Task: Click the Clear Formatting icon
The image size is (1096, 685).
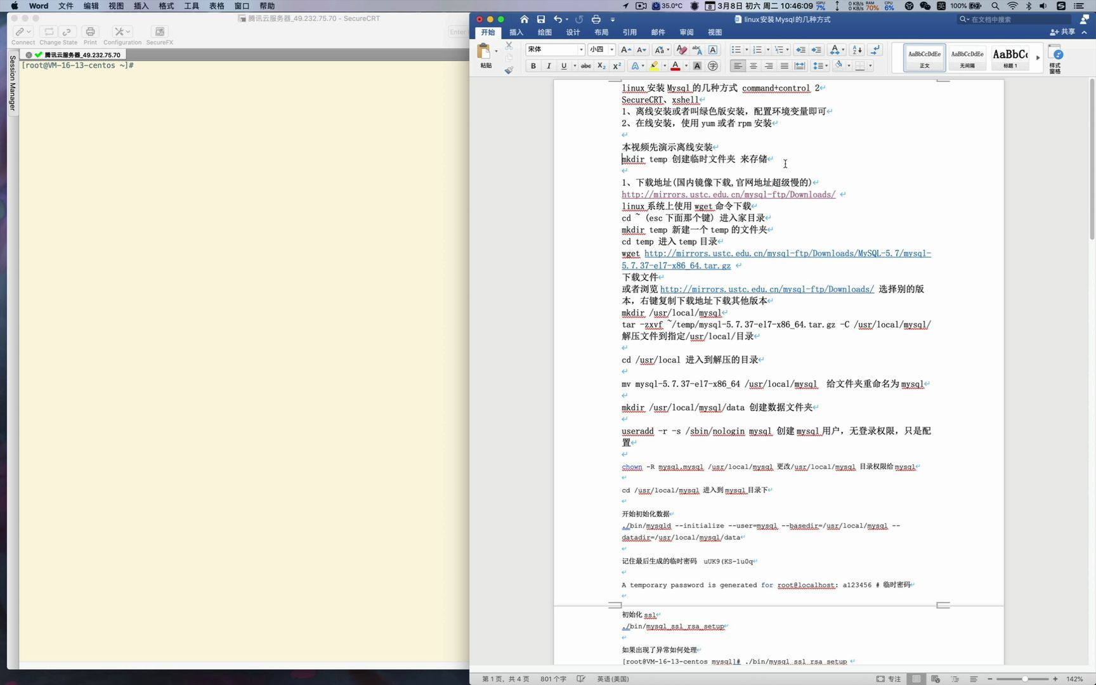Action: 681,49
